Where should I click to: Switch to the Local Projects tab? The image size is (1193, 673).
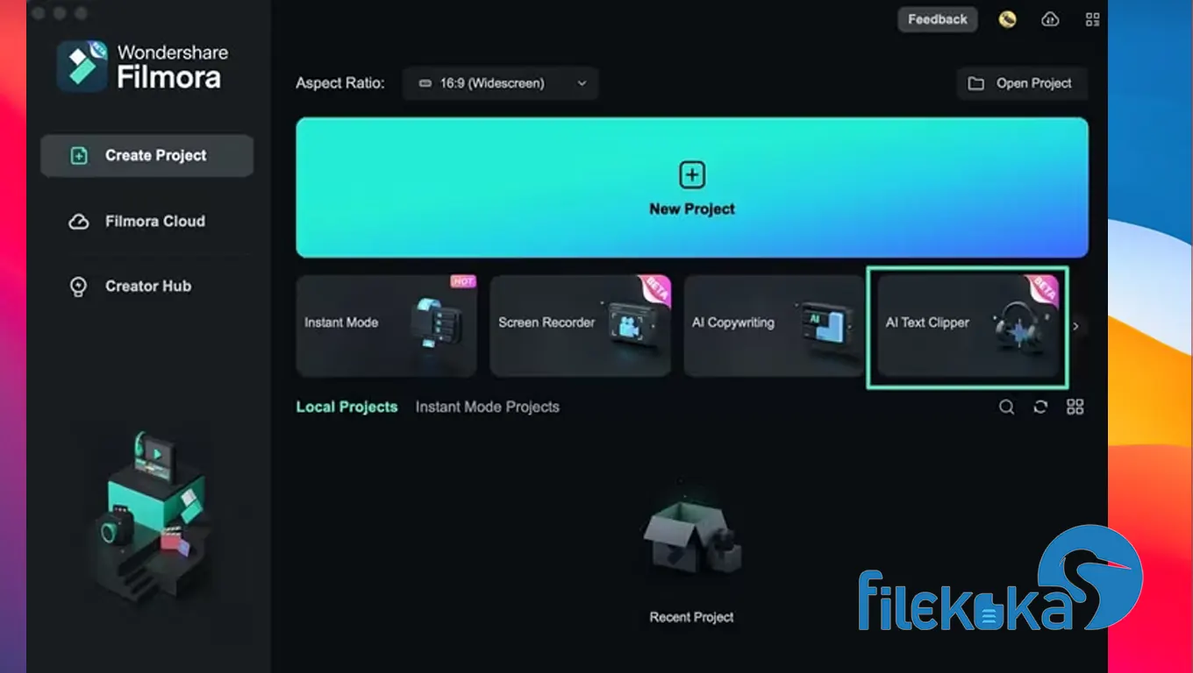(x=346, y=407)
